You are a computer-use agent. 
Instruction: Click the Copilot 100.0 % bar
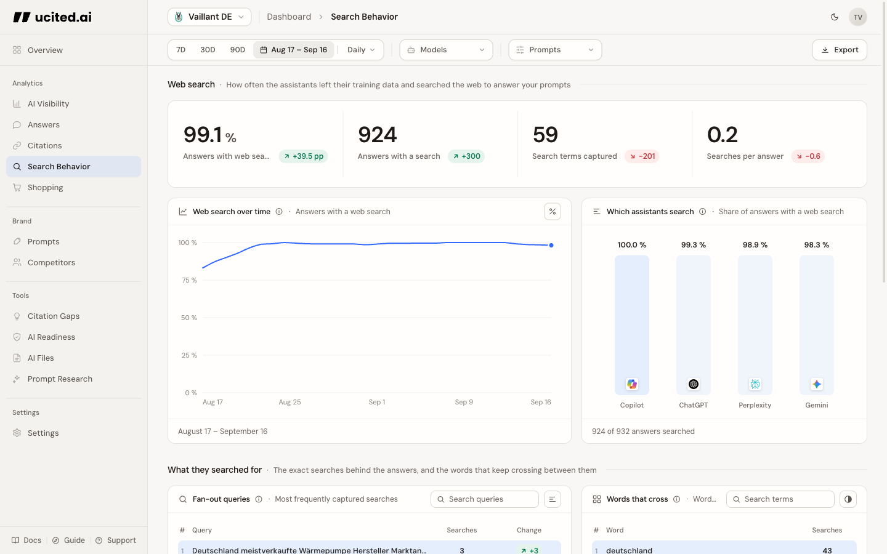pyautogui.click(x=632, y=325)
